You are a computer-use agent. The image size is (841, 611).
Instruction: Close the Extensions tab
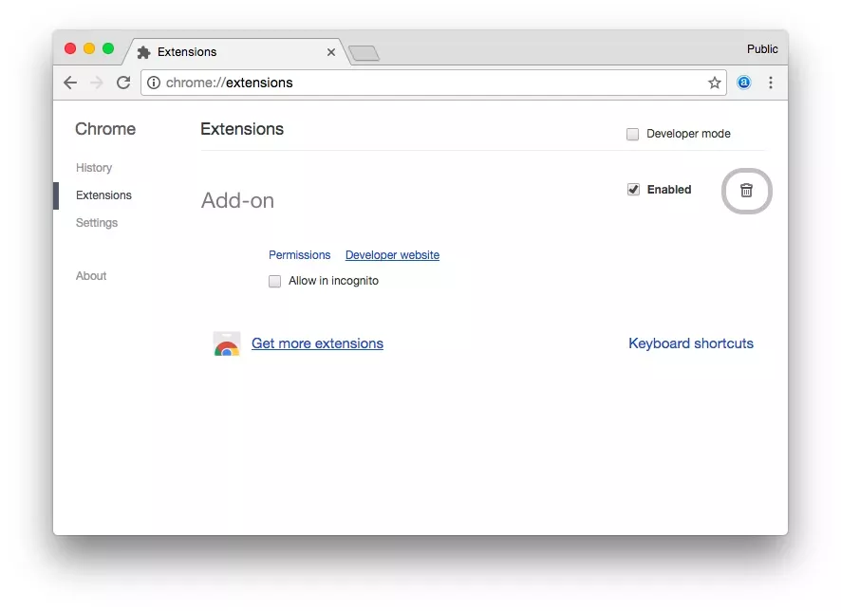point(331,52)
